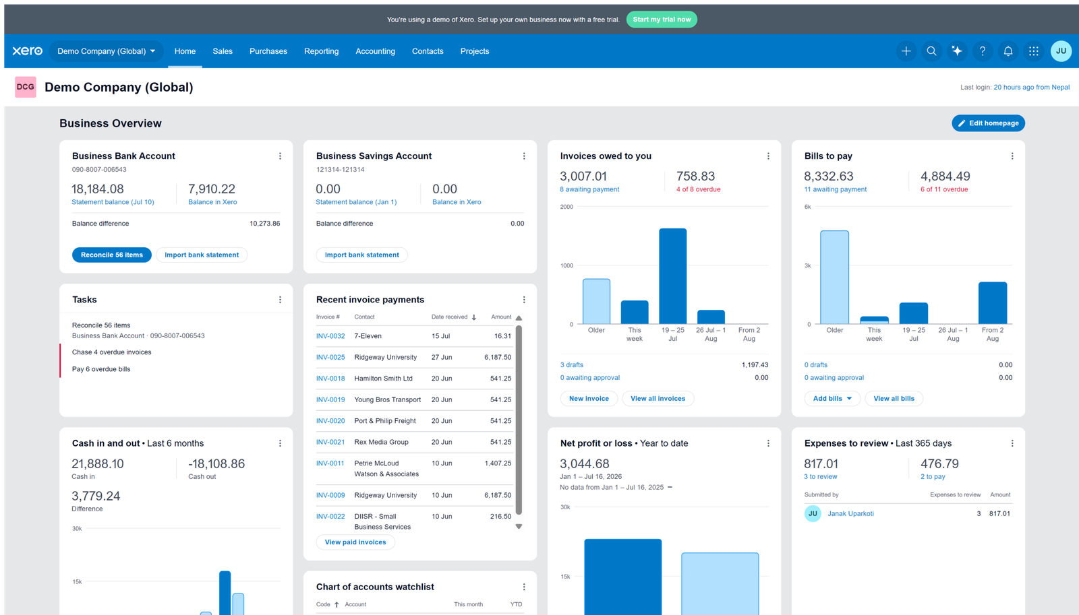Click the 11 awaiting payment link

835,189
